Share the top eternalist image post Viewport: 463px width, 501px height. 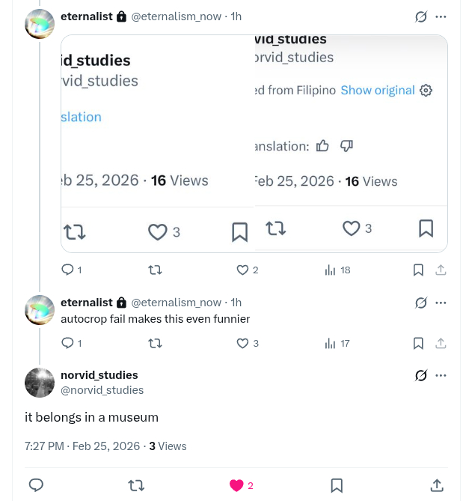tap(441, 270)
